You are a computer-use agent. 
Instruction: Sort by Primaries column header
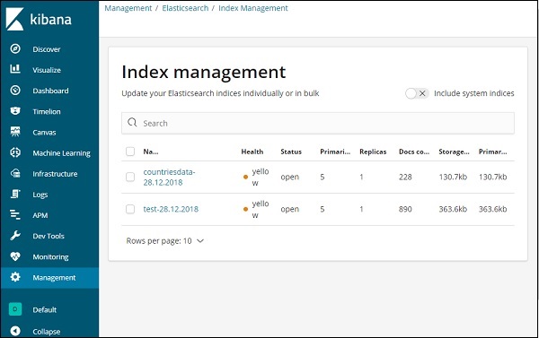(335, 152)
